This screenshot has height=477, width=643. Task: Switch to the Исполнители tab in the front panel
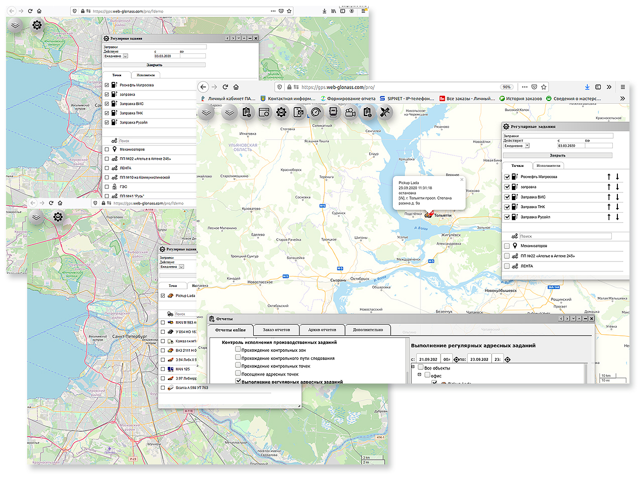[548, 165]
